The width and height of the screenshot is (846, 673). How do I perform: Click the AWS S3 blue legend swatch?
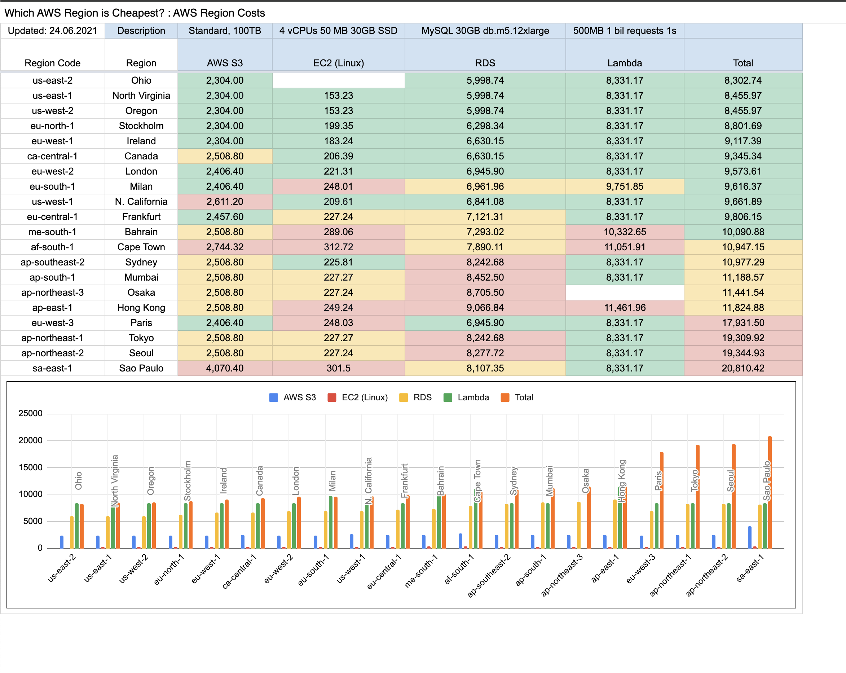point(273,397)
